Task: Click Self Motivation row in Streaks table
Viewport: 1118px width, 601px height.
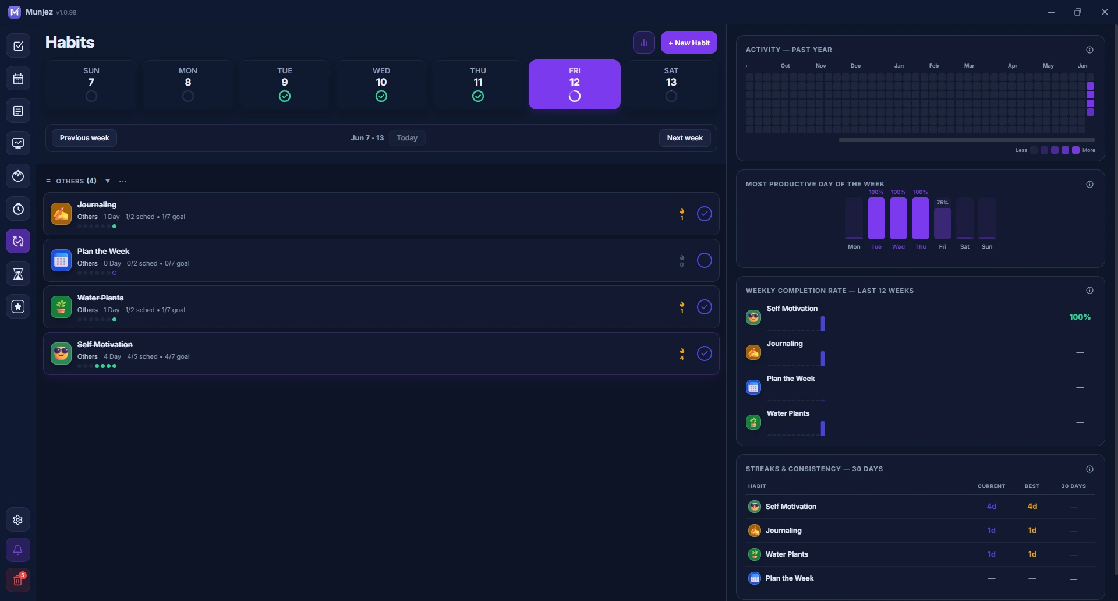Action: click(921, 507)
